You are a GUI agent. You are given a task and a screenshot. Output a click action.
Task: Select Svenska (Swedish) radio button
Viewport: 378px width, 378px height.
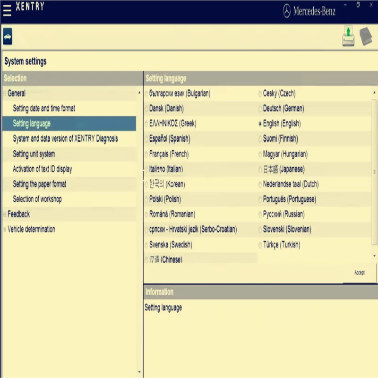(146, 245)
